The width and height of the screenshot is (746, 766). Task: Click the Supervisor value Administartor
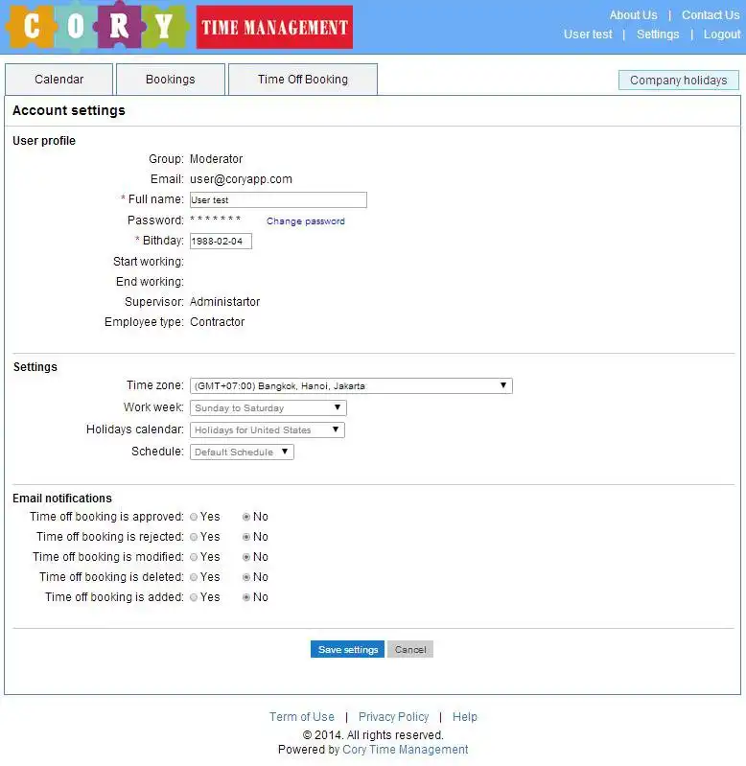coord(224,302)
